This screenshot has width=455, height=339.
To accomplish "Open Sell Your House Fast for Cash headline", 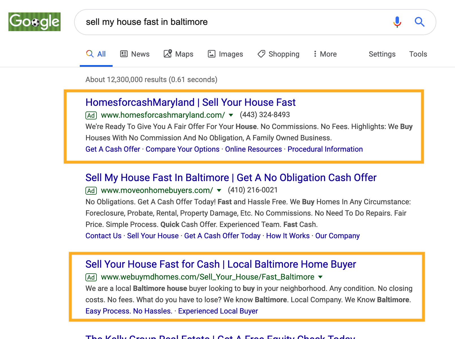I will click(x=221, y=264).
